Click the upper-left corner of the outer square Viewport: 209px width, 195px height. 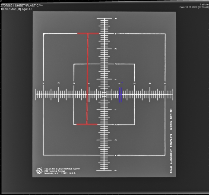click(44, 34)
